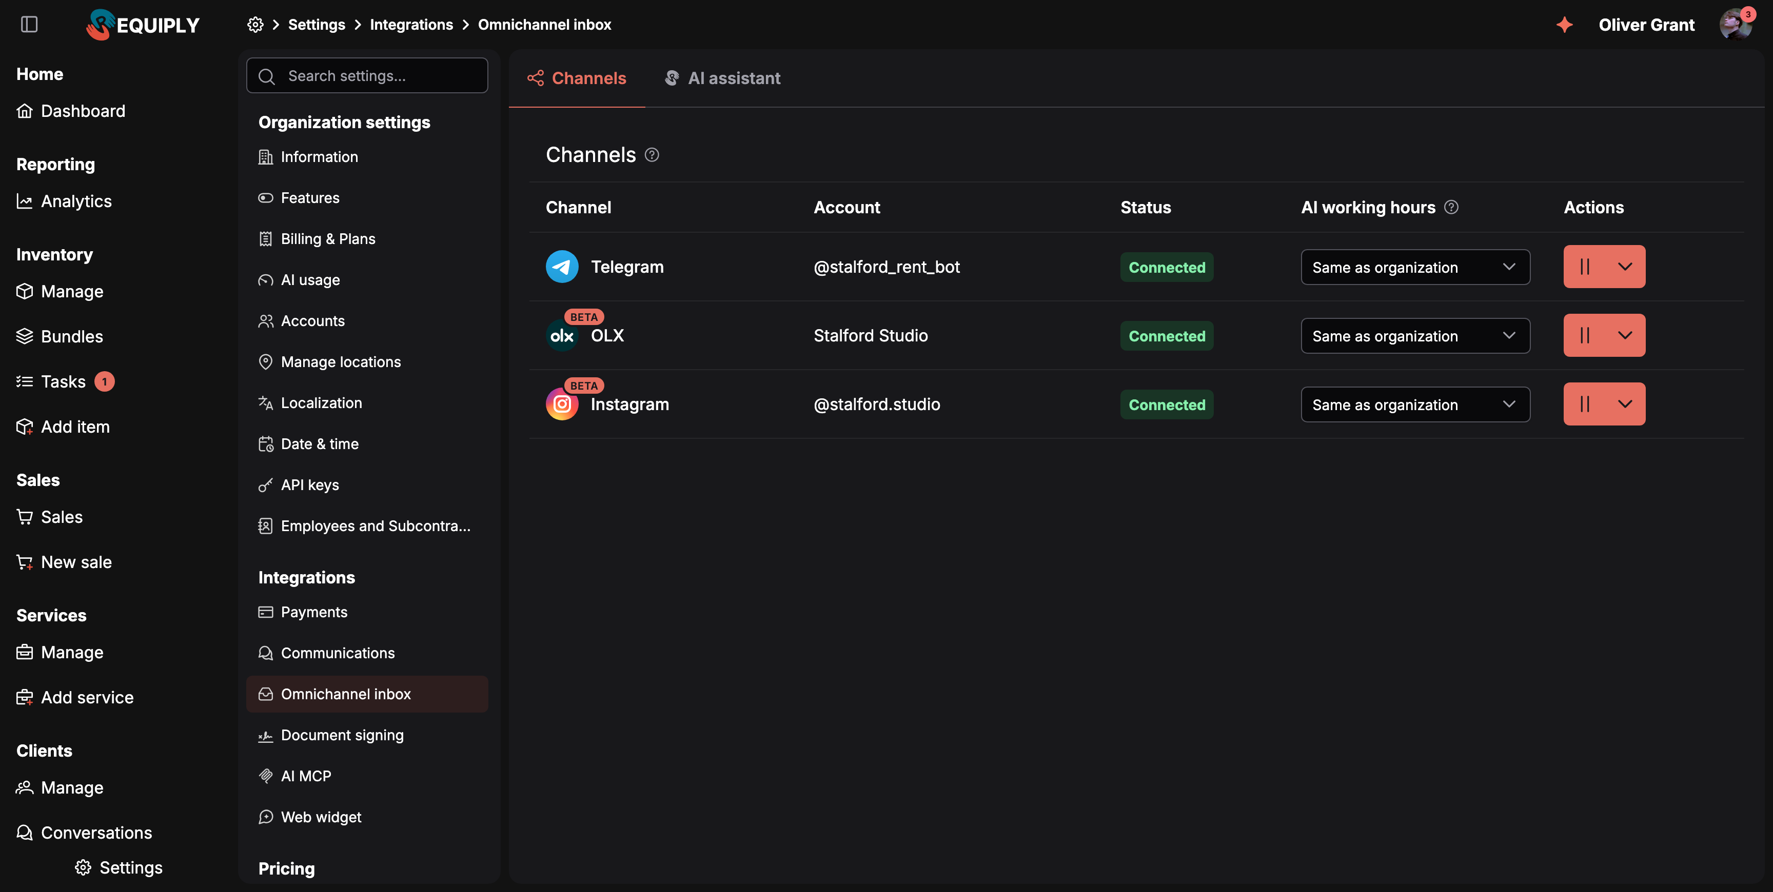Open Telegram AI working hours dropdown
The height and width of the screenshot is (892, 1773).
(x=1415, y=267)
